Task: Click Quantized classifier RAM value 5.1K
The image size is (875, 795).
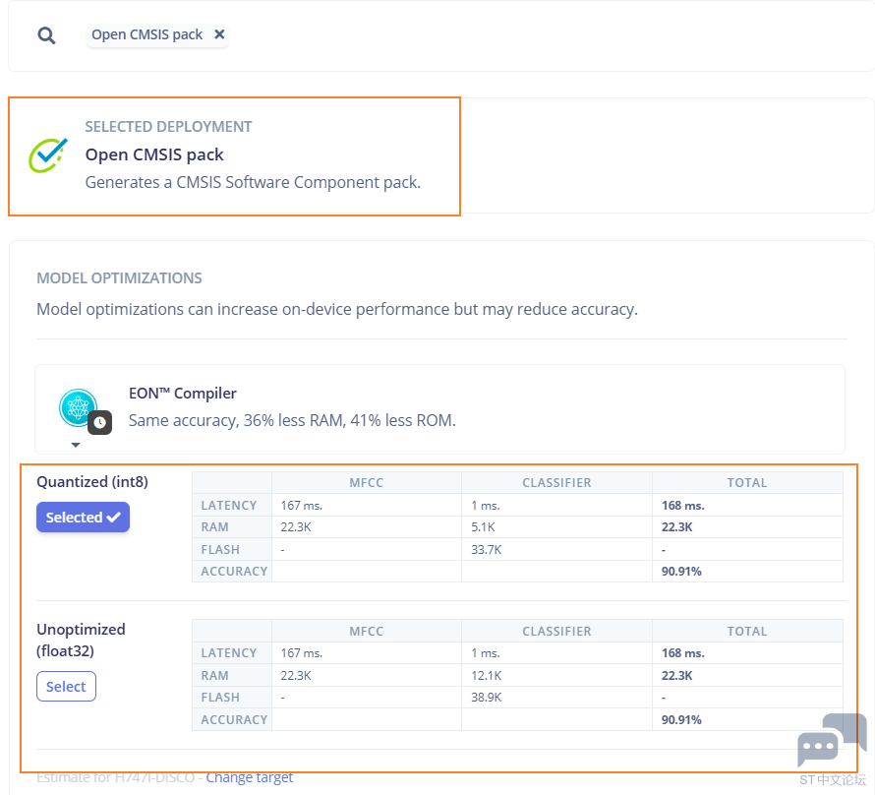Action: (x=483, y=527)
